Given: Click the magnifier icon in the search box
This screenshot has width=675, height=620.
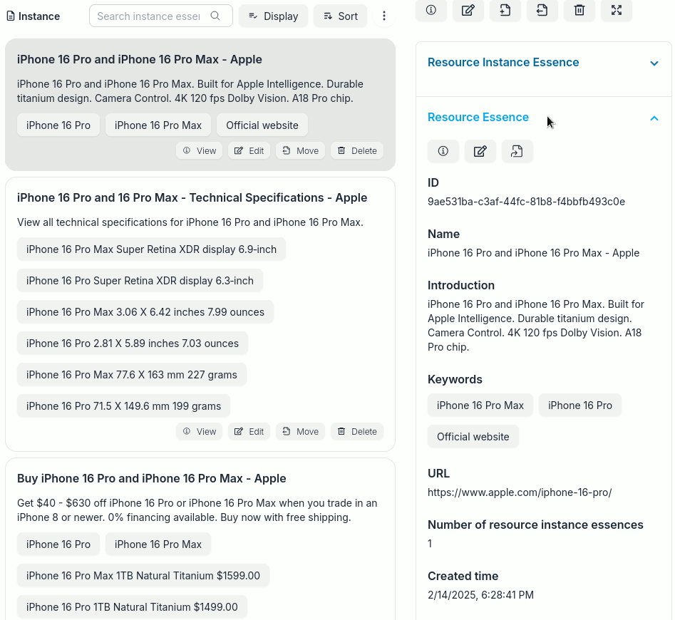Looking at the screenshot, I should click(x=215, y=16).
